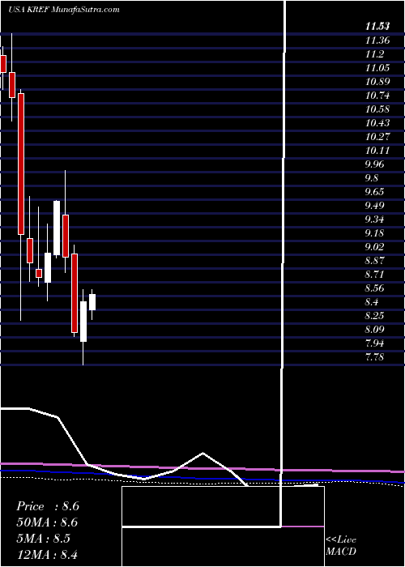405x567 pixels.
Task: Click the '<<Live MACD' label
Action: pos(341,545)
